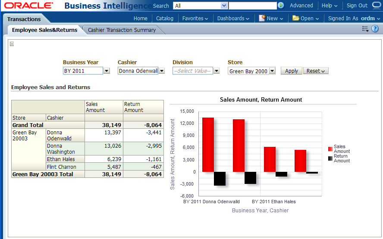Click the oval icon beside Sign Out
Viewport: 383px width, 239px height.
(377, 5)
